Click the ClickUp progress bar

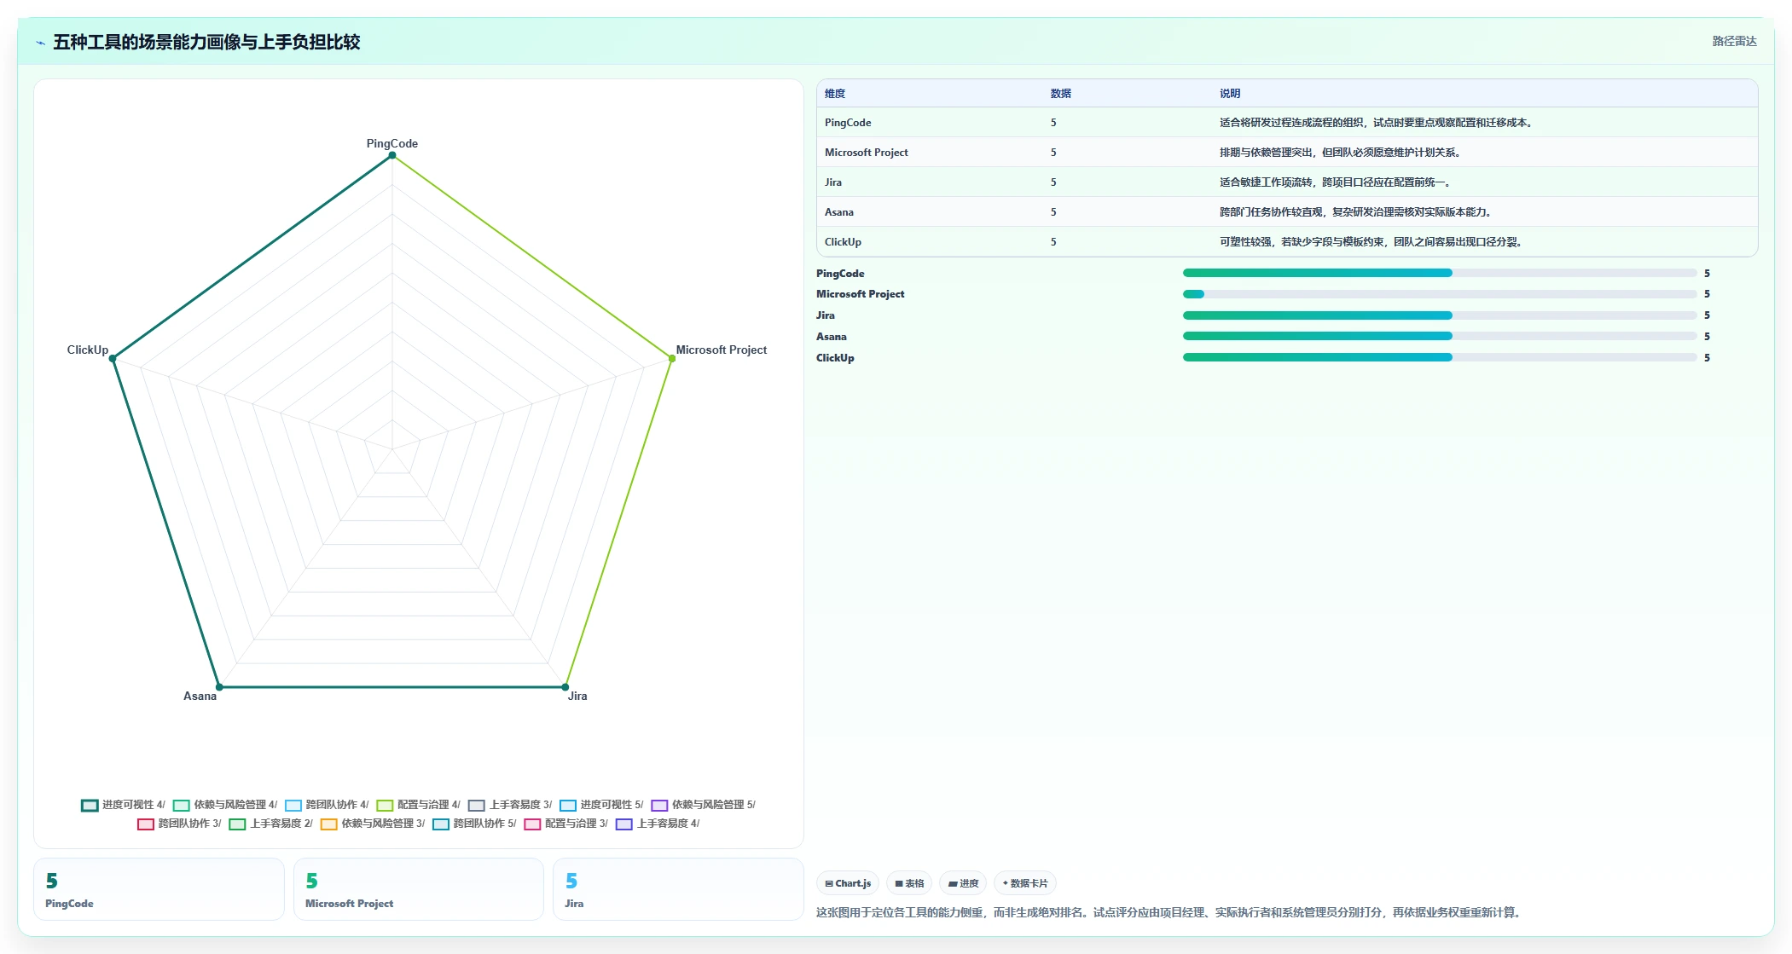coord(1440,357)
